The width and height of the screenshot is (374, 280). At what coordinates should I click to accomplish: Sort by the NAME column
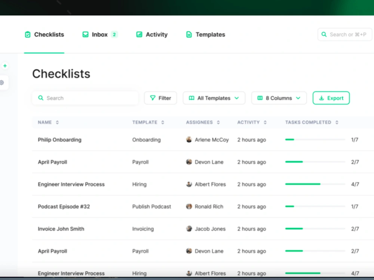tap(48, 122)
